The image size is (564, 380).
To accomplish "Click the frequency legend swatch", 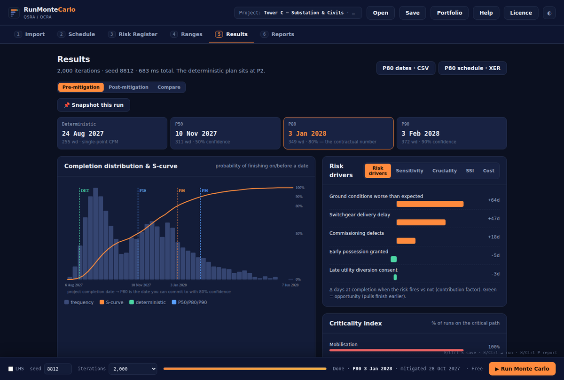I will [67, 302].
